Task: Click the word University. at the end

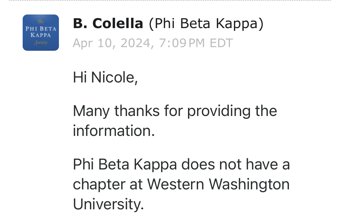Action: [108, 204]
